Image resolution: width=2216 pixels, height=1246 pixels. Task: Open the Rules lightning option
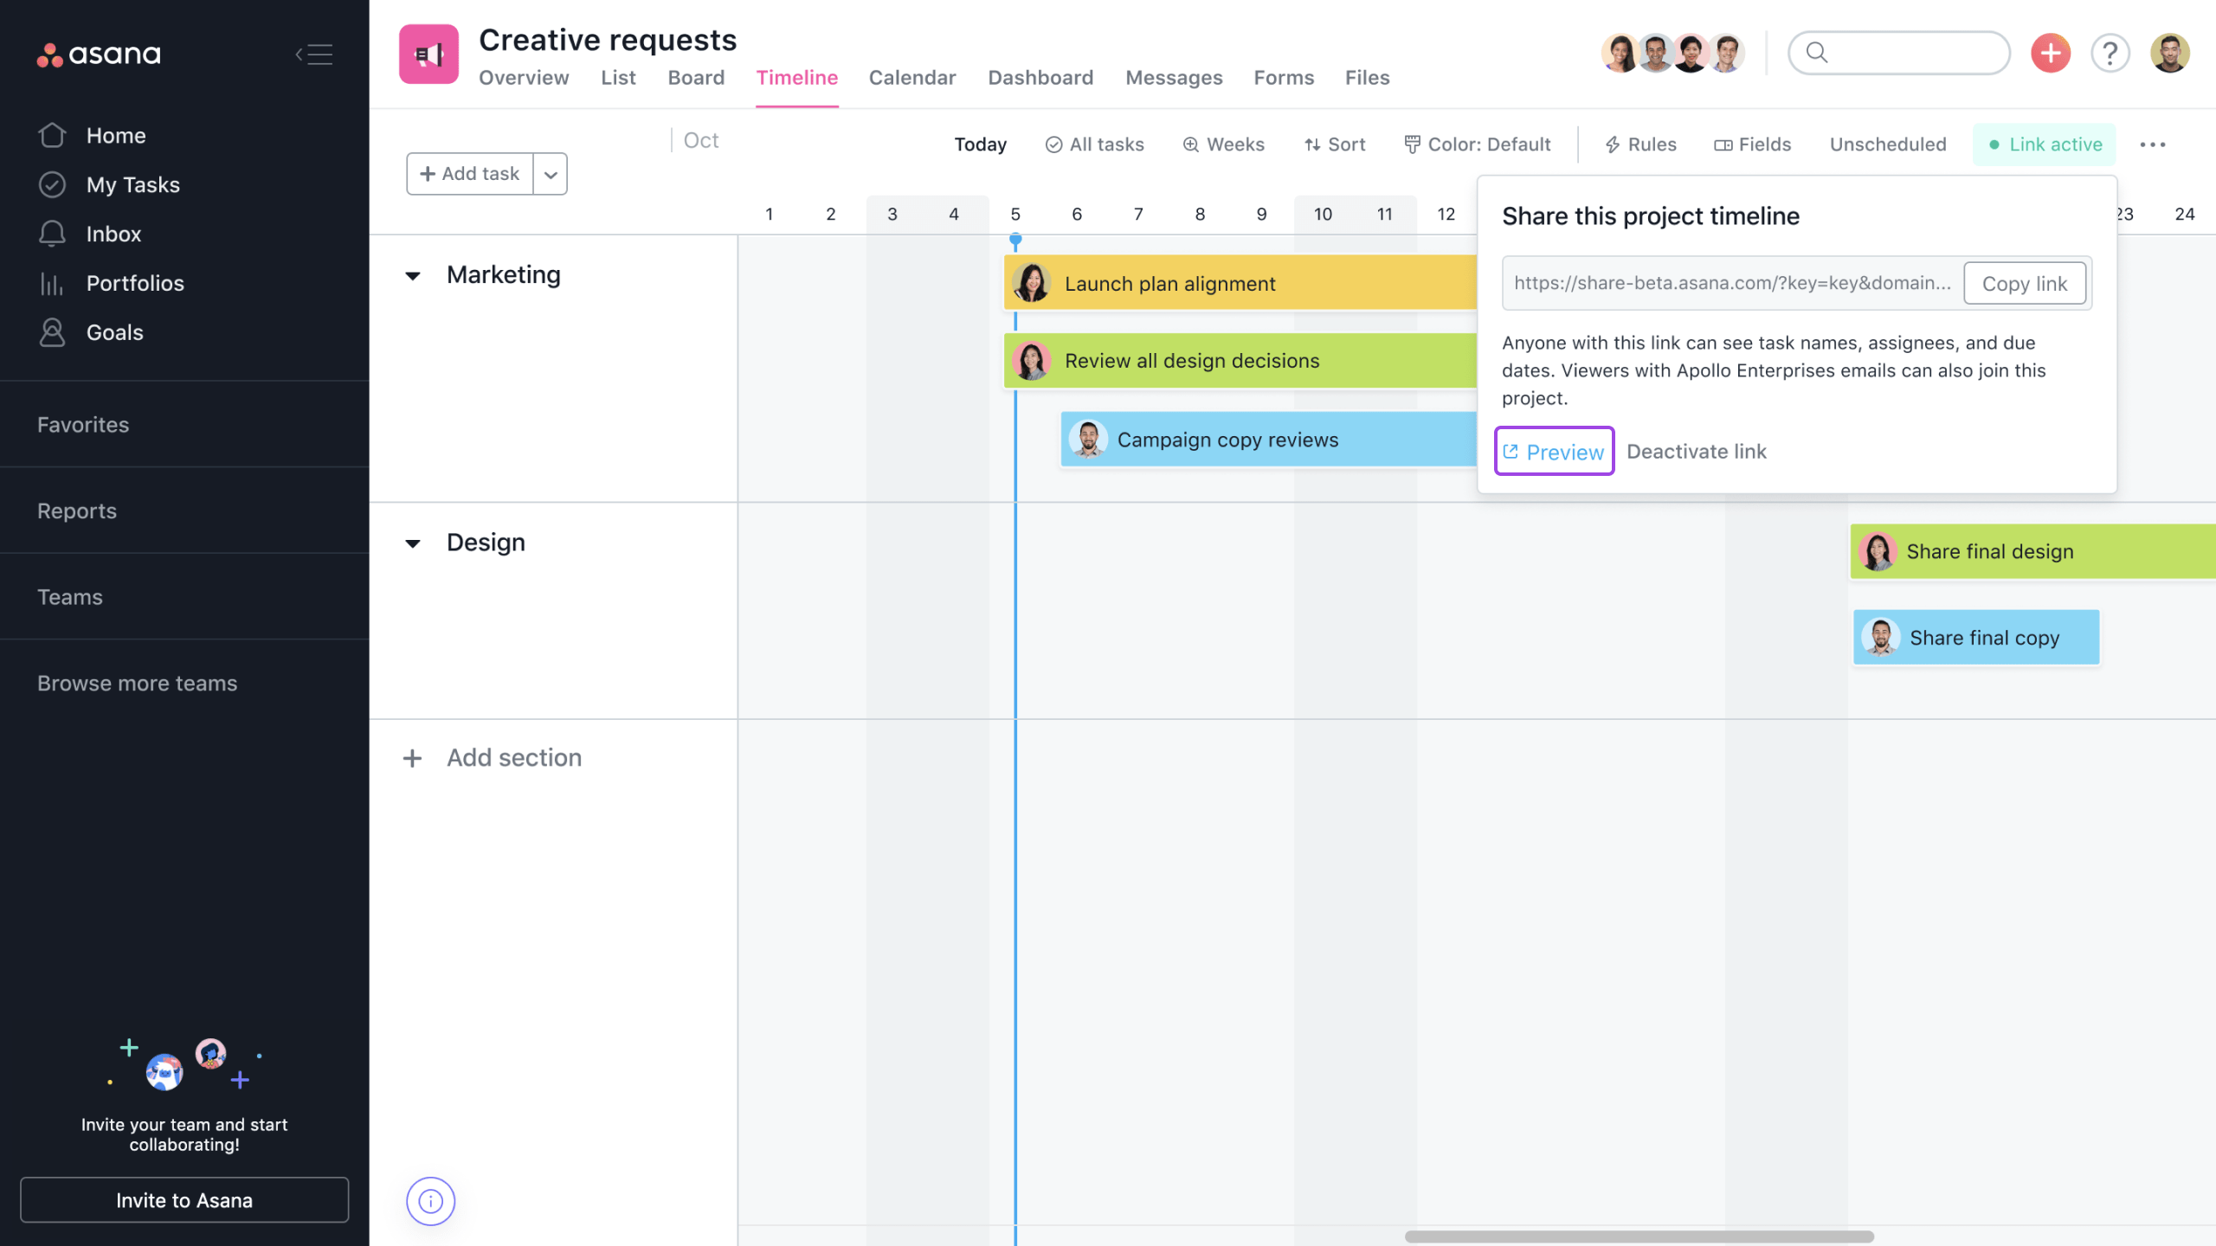1640,145
